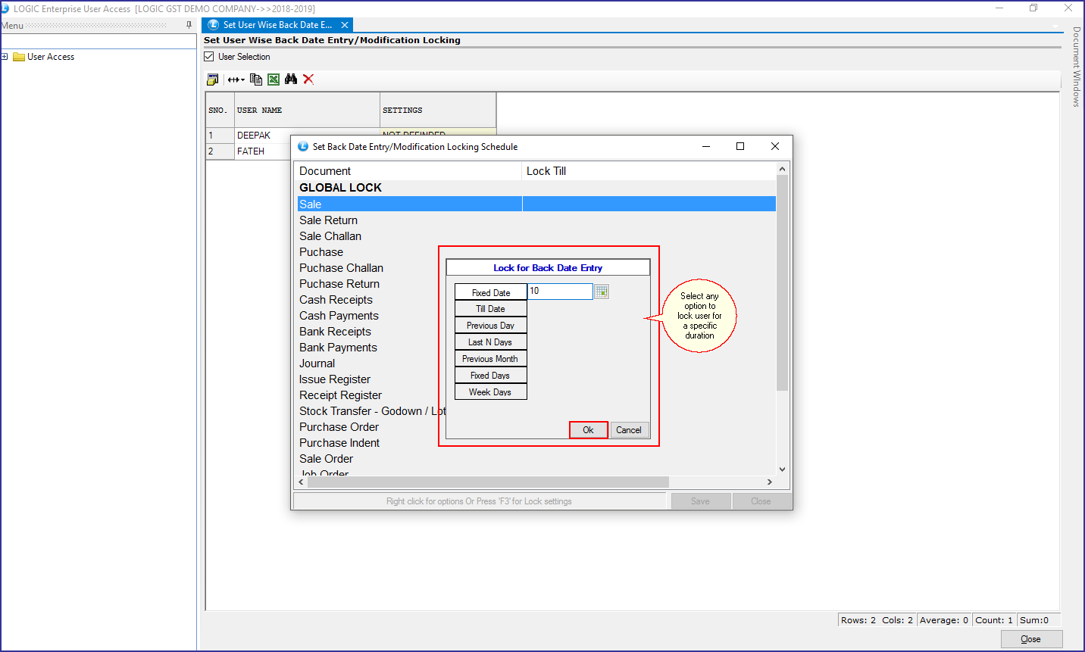The image size is (1085, 652).
Task: Click the USER NAME column header
Action: (x=307, y=111)
